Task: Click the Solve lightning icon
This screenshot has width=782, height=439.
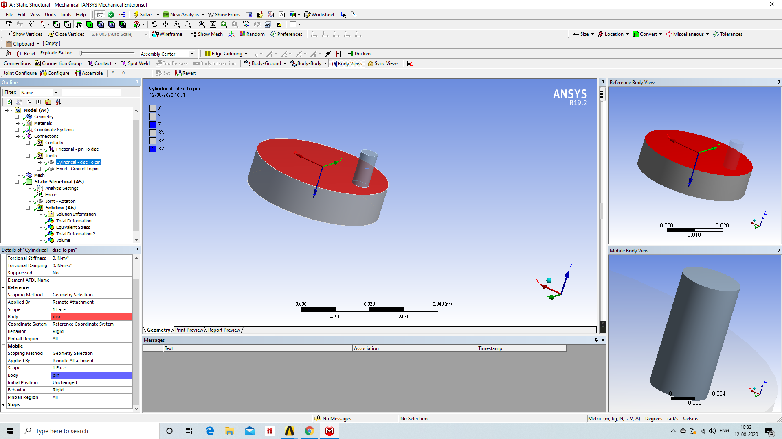Action: point(137,15)
